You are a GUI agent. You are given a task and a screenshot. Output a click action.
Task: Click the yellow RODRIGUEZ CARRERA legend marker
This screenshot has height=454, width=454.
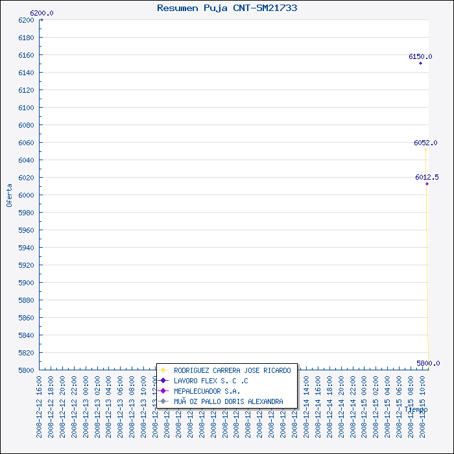point(163,370)
